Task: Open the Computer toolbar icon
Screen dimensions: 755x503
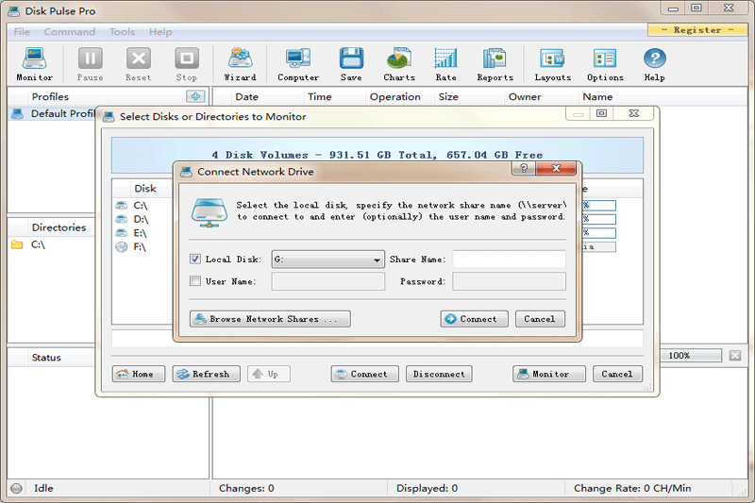Action: (298, 64)
